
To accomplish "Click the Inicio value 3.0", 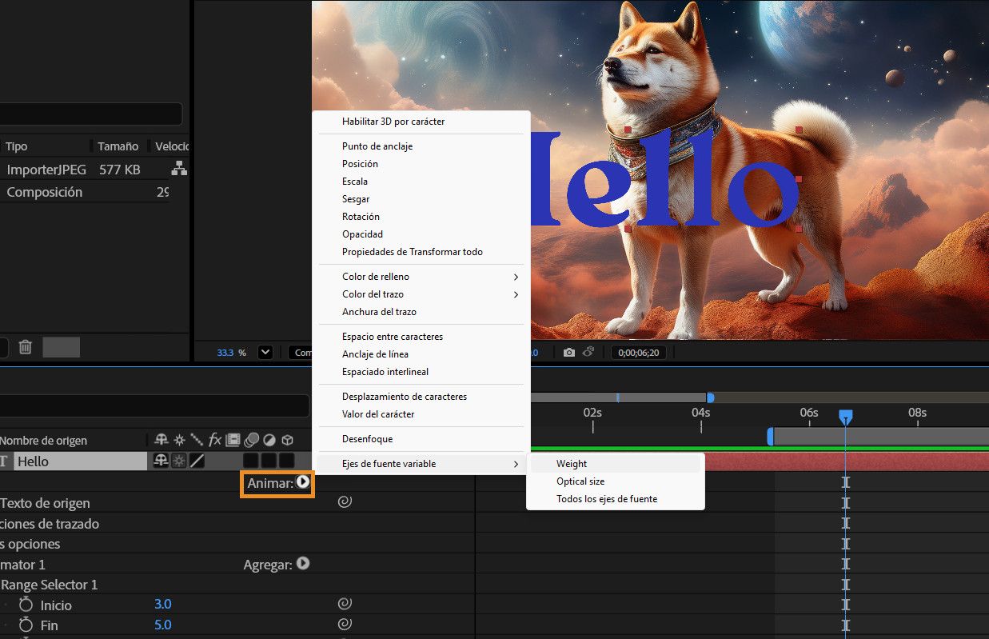I will [163, 604].
